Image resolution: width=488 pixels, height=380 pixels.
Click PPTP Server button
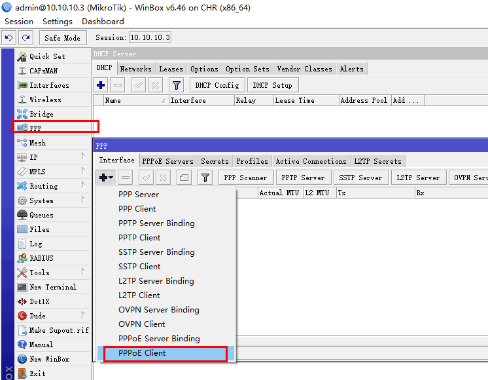[x=303, y=178]
